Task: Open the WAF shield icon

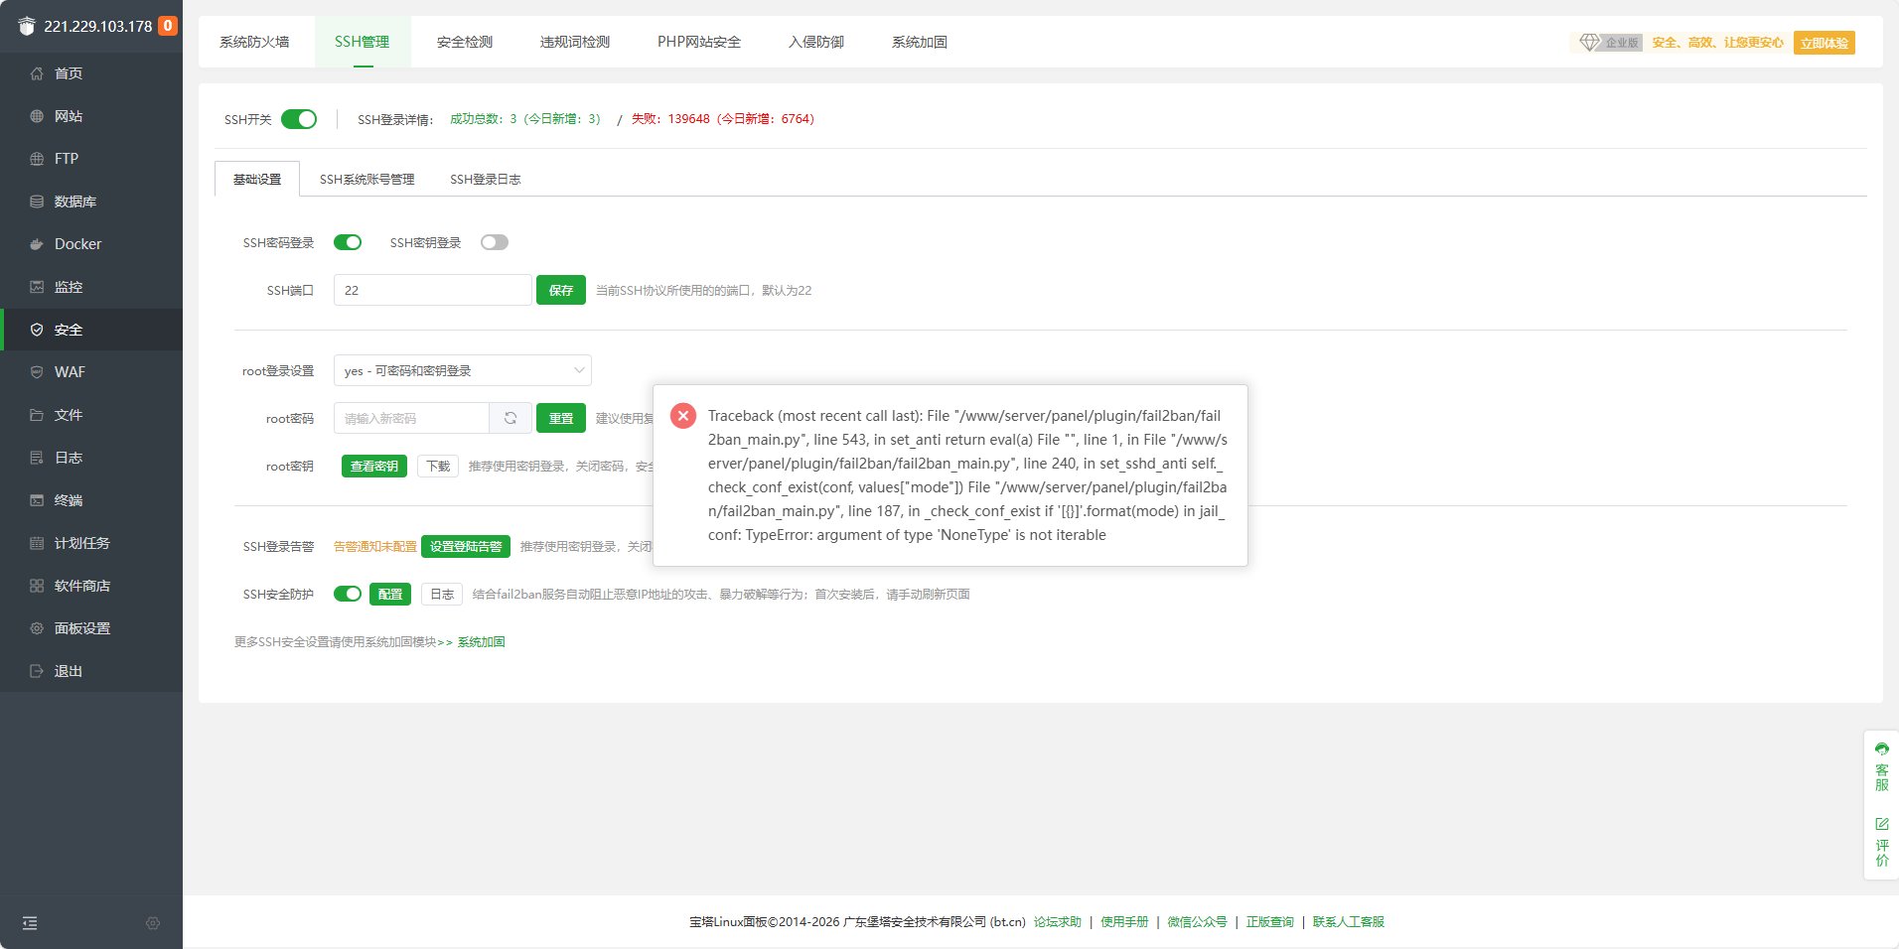Action: pyautogui.click(x=37, y=372)
